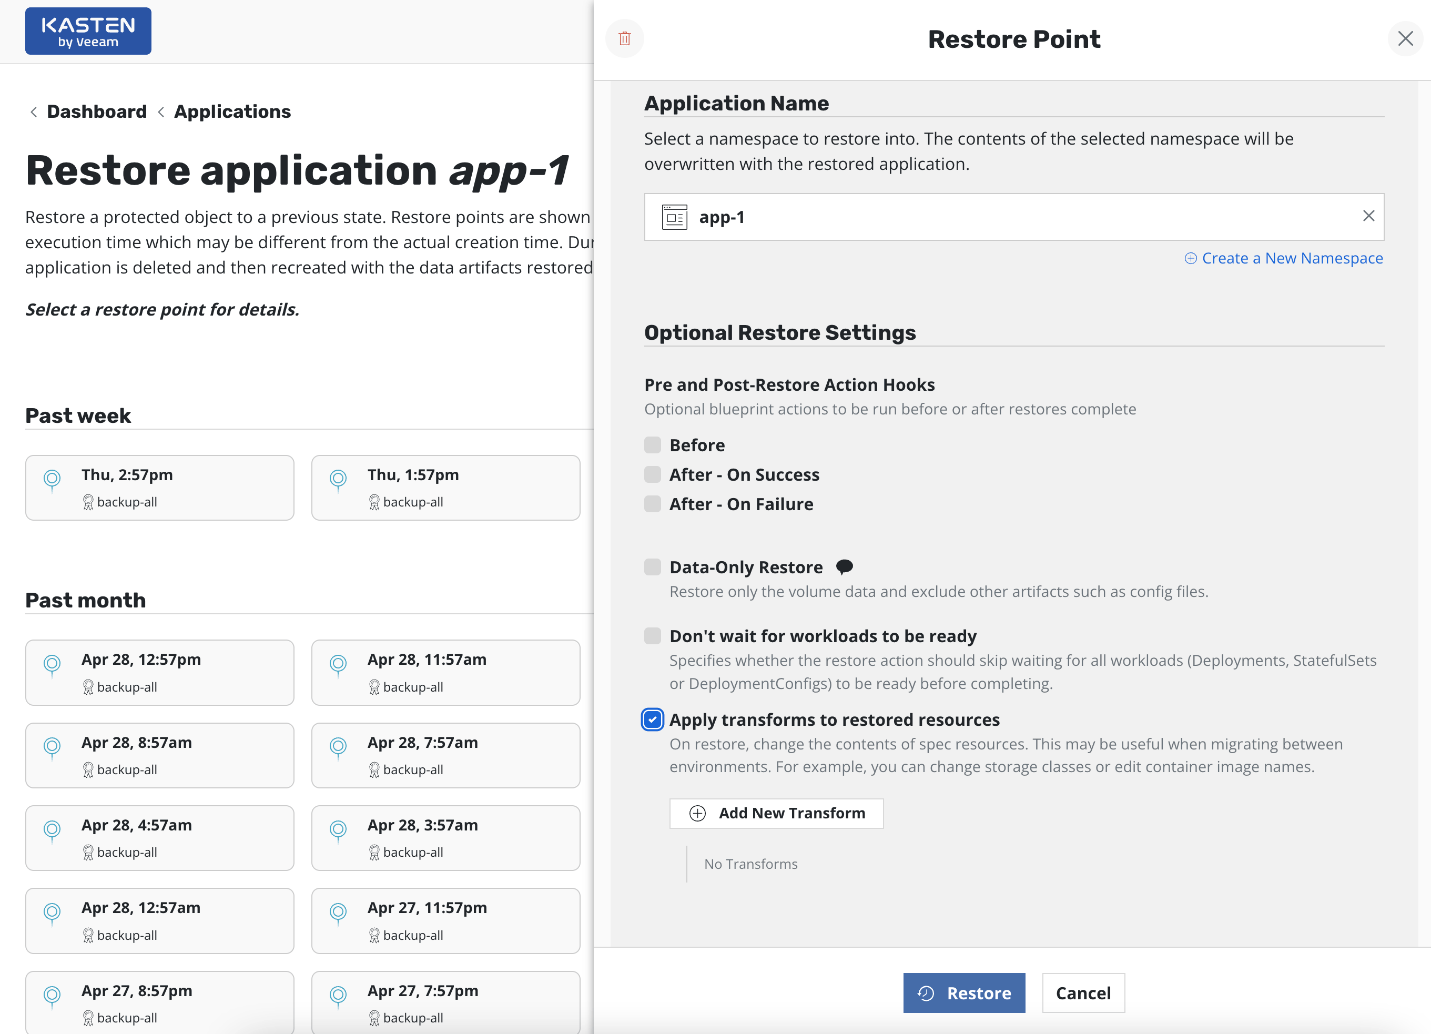Go to the Dashboard breadcrumb

coord(97,111)
